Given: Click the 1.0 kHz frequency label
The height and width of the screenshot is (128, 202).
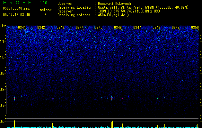Looking at the screenshot, I should [x=3, y=58].
